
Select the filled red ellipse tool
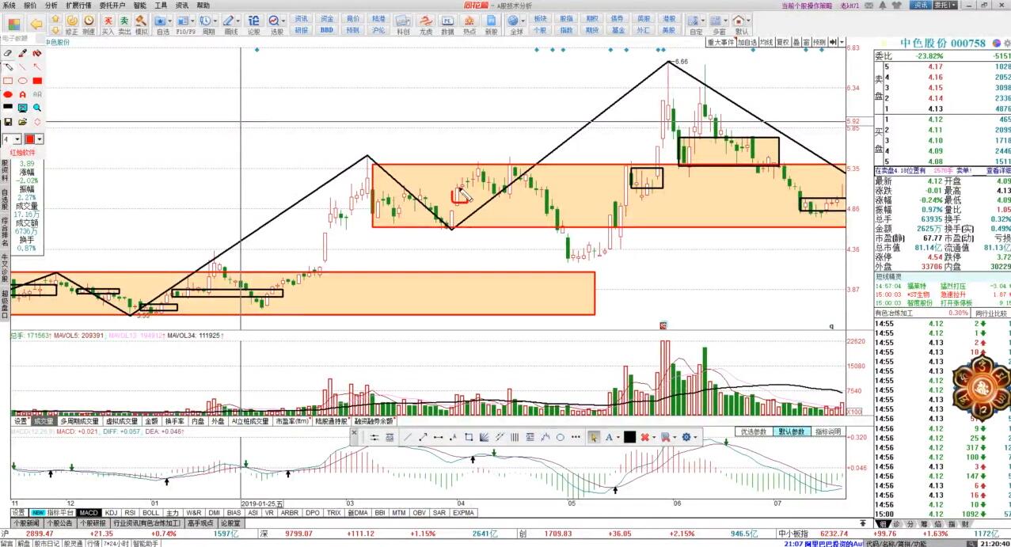tap(8, 94)
